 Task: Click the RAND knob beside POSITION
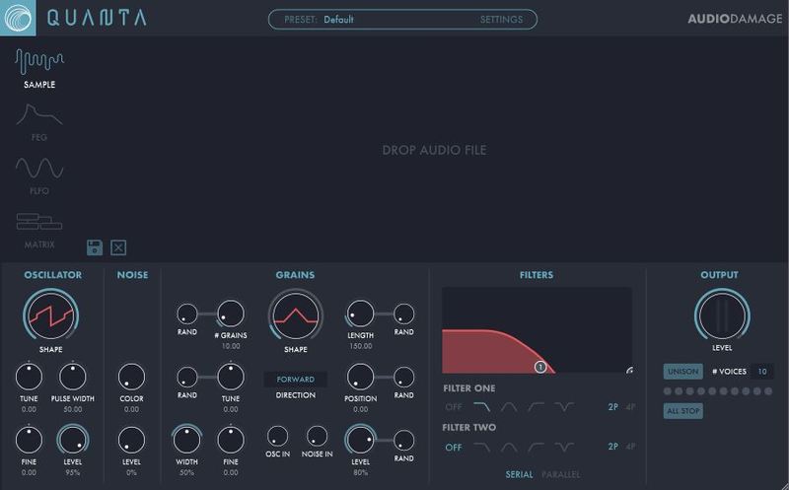[x=403, y=377]
